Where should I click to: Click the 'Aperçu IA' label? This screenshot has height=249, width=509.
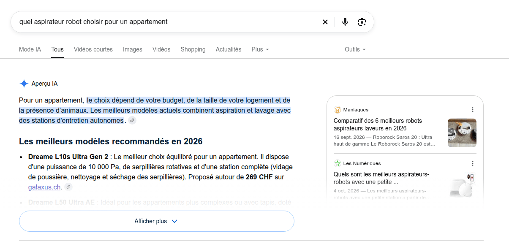click(x=44, y=84)
